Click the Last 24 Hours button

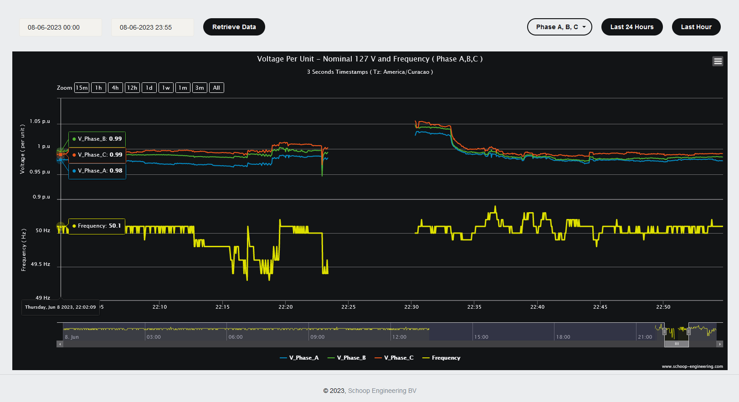[632, 27]
